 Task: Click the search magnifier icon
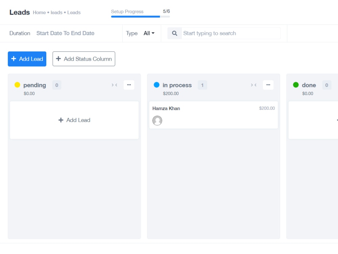tap(174, 33)
